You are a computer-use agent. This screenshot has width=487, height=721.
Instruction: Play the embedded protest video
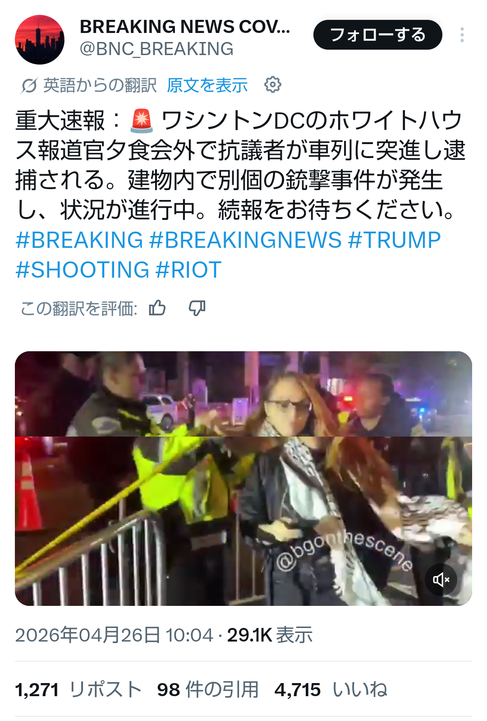tap(243, 478)
